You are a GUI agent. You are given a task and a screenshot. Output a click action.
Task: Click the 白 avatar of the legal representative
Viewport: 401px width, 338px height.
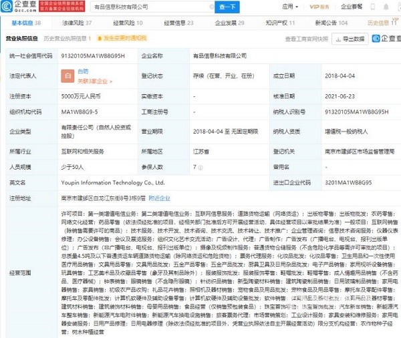(68, 76)
